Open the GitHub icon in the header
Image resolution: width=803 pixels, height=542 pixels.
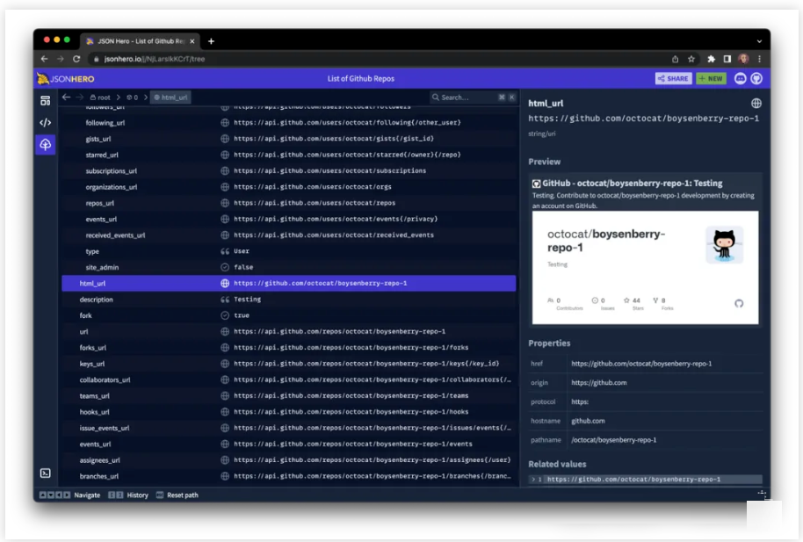click(x=756, y=78)
